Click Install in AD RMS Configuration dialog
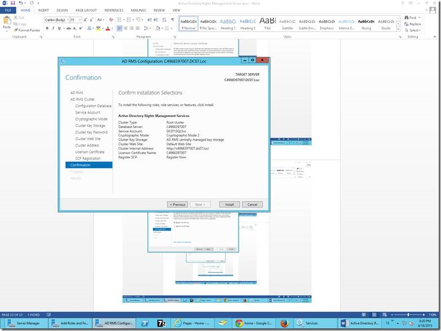This screenshot has width=441, height=331. [x=229, y=205]
